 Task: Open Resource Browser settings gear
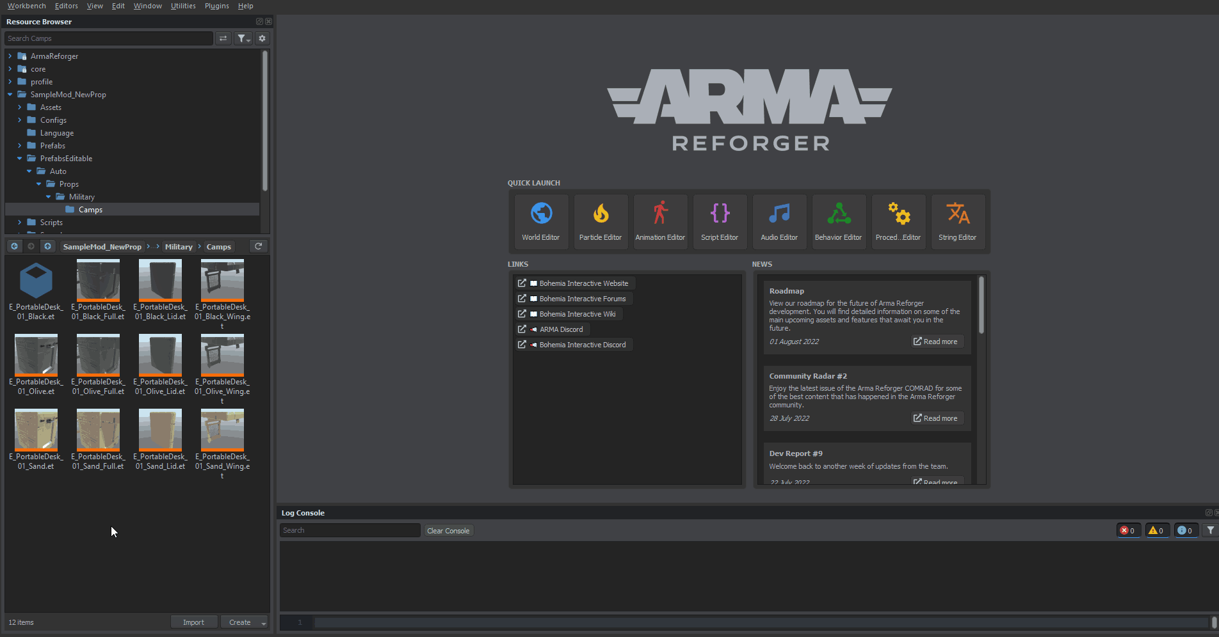(x=262, y=38)
